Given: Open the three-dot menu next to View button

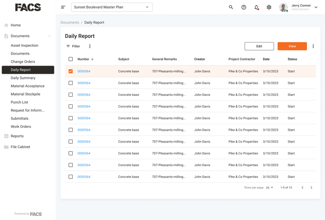Looking at the screenshot, I should coord(313,46).
